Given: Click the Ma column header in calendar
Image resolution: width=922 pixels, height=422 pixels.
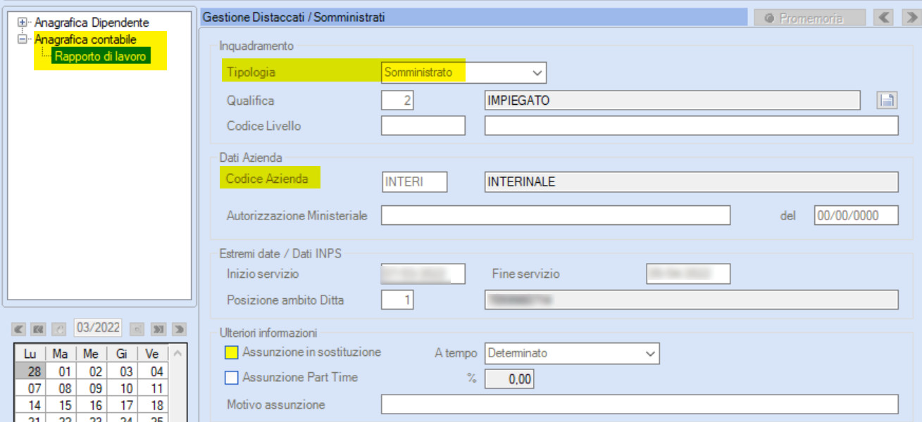Looking at the screenshot, I should (61, 354).
